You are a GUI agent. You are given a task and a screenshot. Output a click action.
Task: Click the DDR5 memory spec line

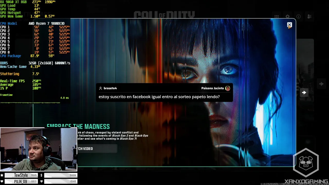(35, 63)
